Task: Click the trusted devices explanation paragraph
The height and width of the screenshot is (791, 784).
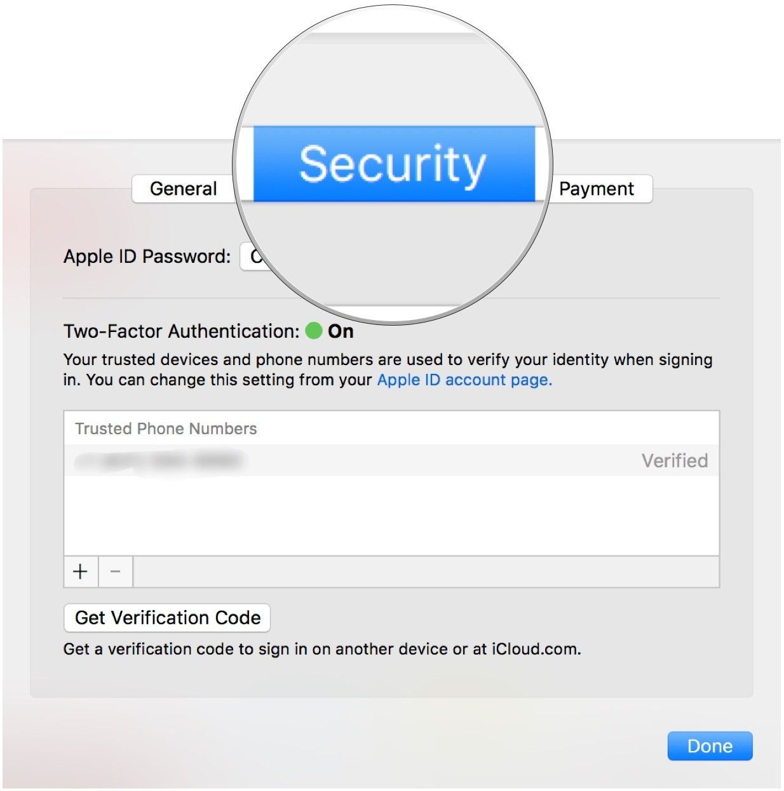Action: coord(388,369)
